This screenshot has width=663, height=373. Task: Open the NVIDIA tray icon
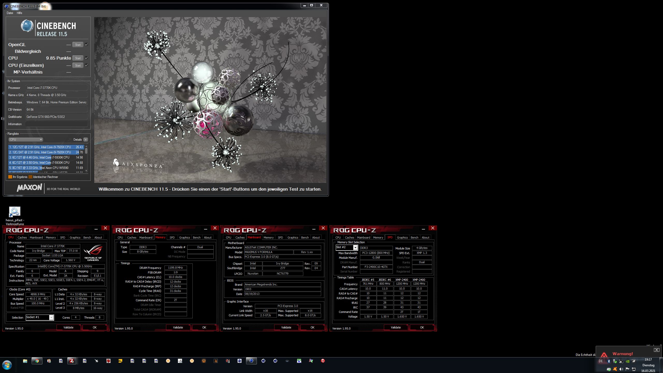coord(628,361)
